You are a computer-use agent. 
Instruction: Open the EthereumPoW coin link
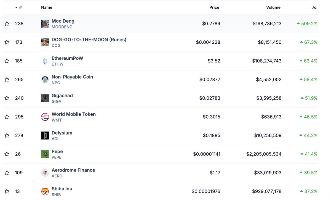click(67, 58)
